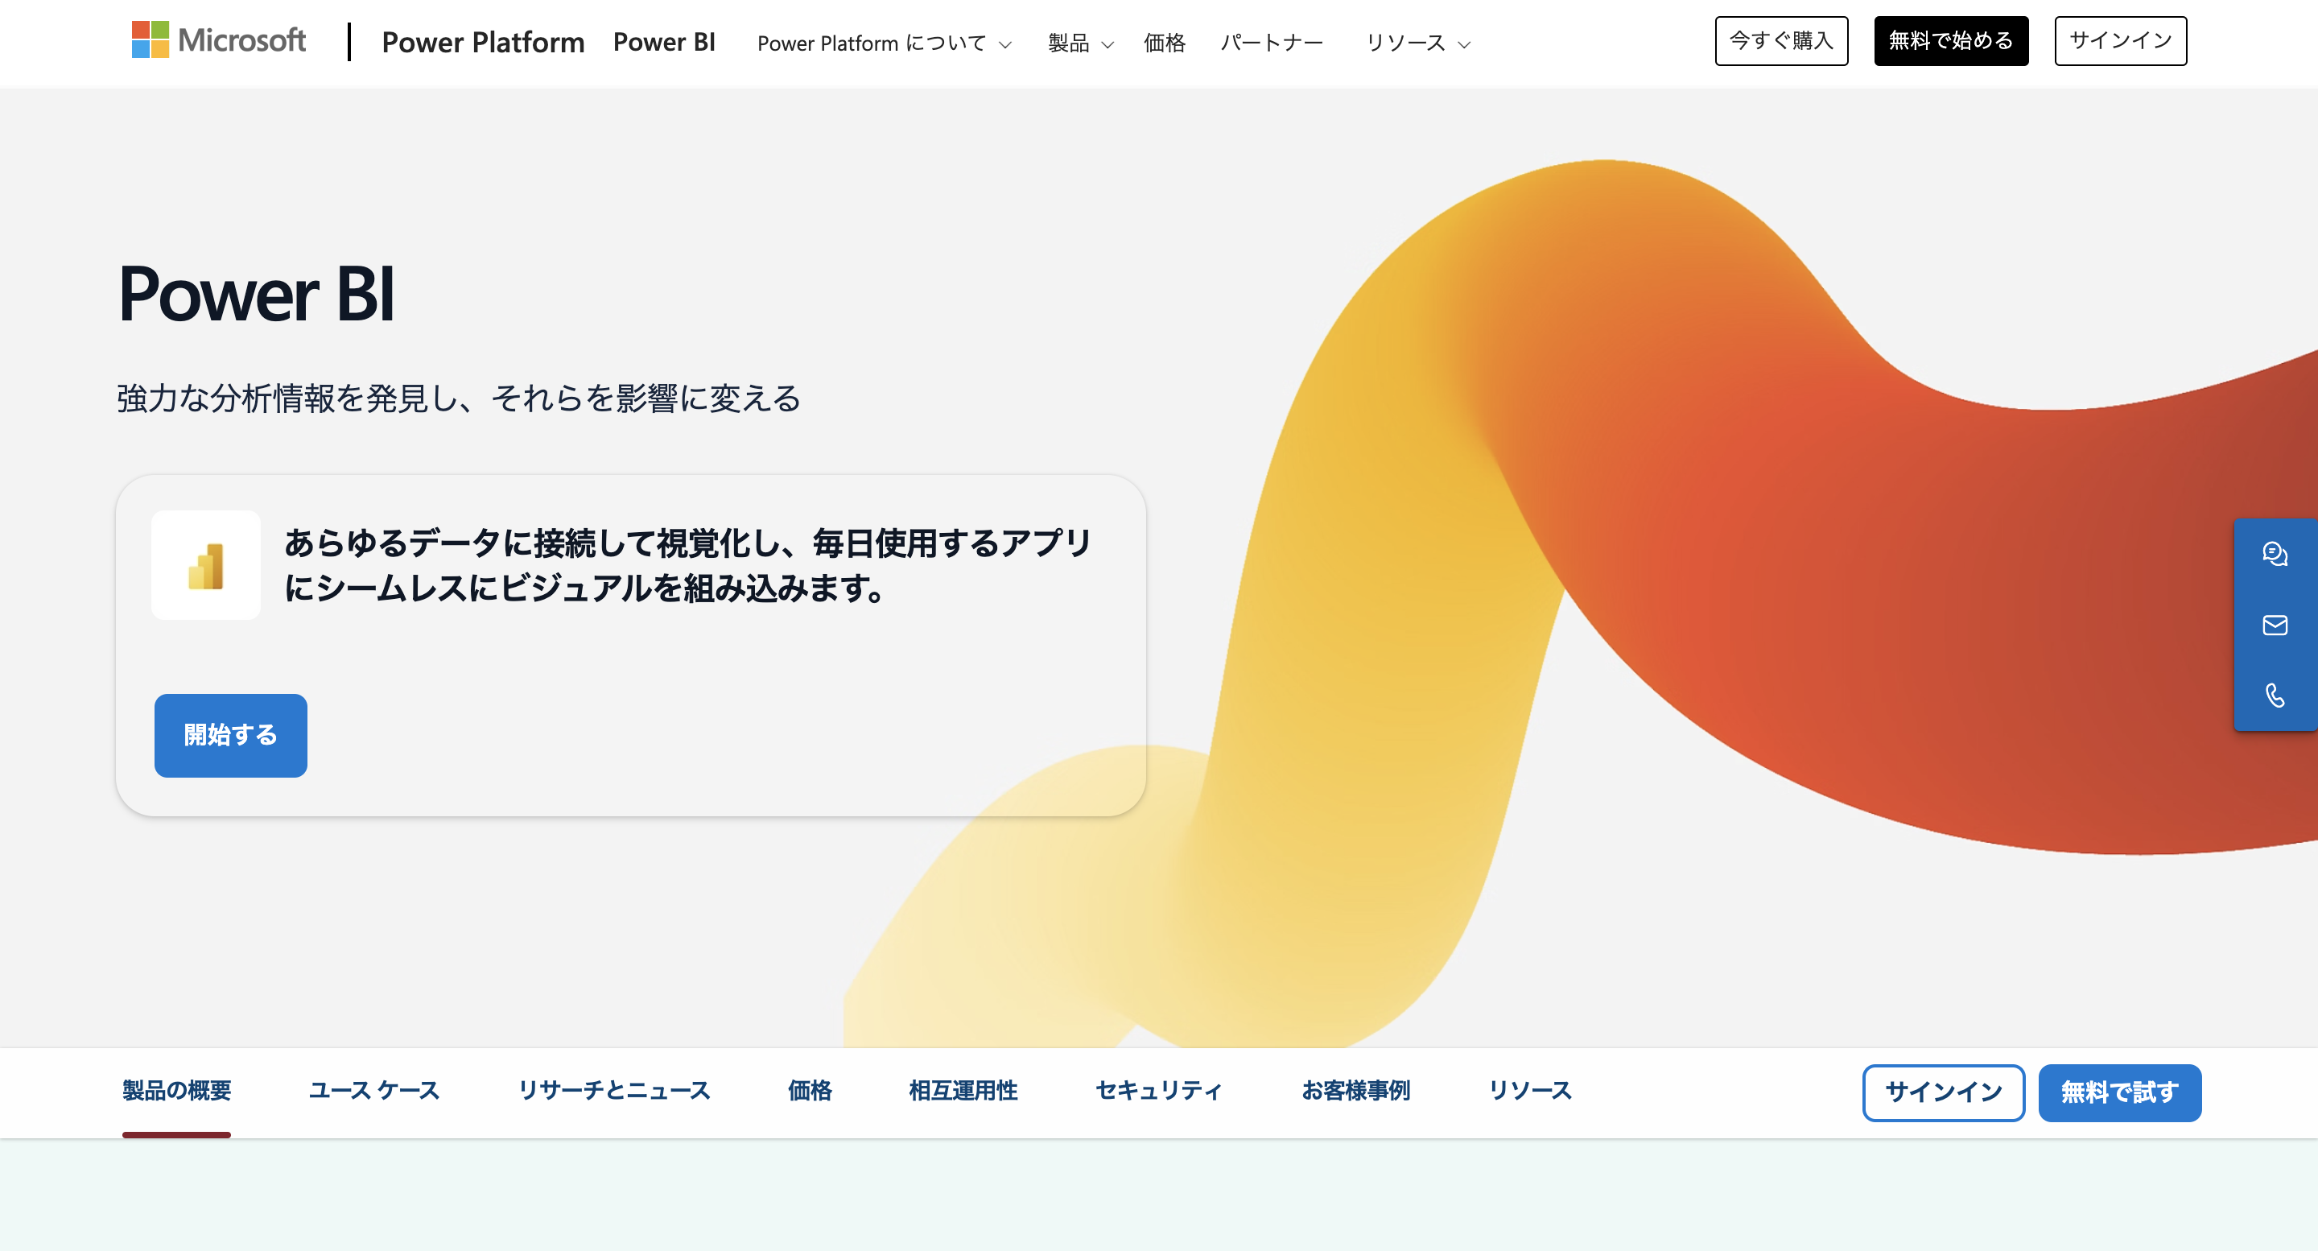Click the email envelope icon

pos(2275,625)
